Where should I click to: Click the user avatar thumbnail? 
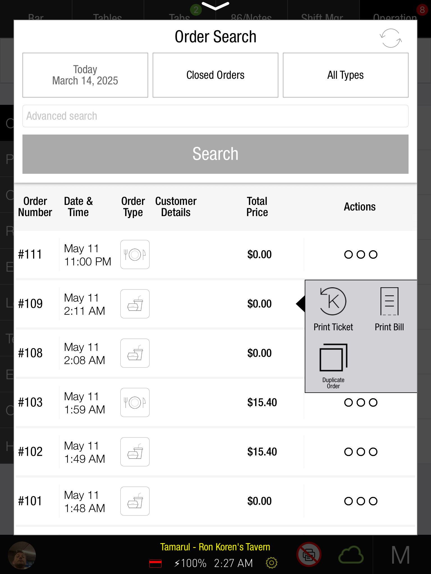tap(22, 555)
